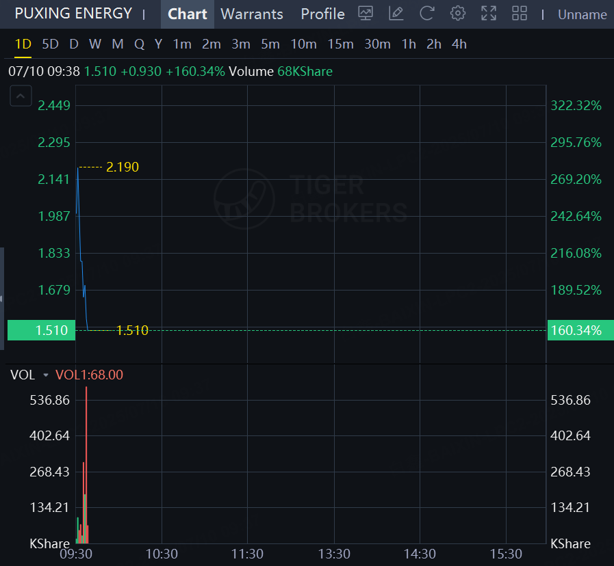Switch to the Chart tab
The image size is (614, 566).
coord(187,14)
